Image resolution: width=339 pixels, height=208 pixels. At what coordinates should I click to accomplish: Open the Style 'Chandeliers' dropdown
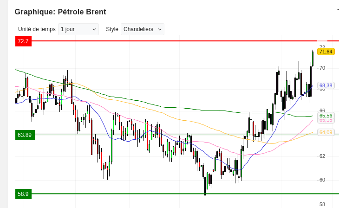coord(143,29)
